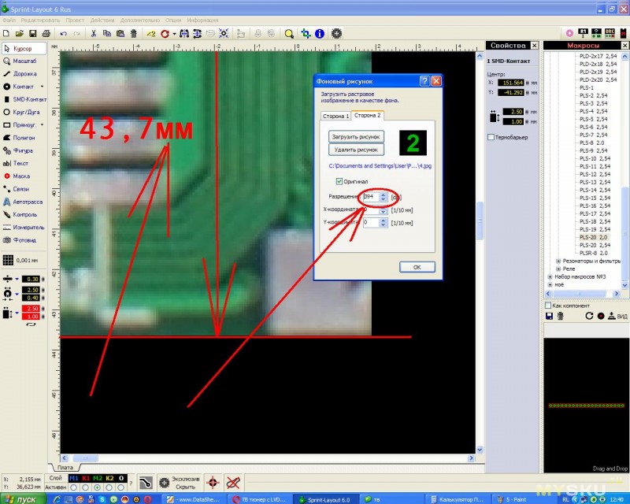Image resolution: width=630 pixels, height=504 pixels.
Task: Open the Фотовид photo view
Action: point(24,240)
